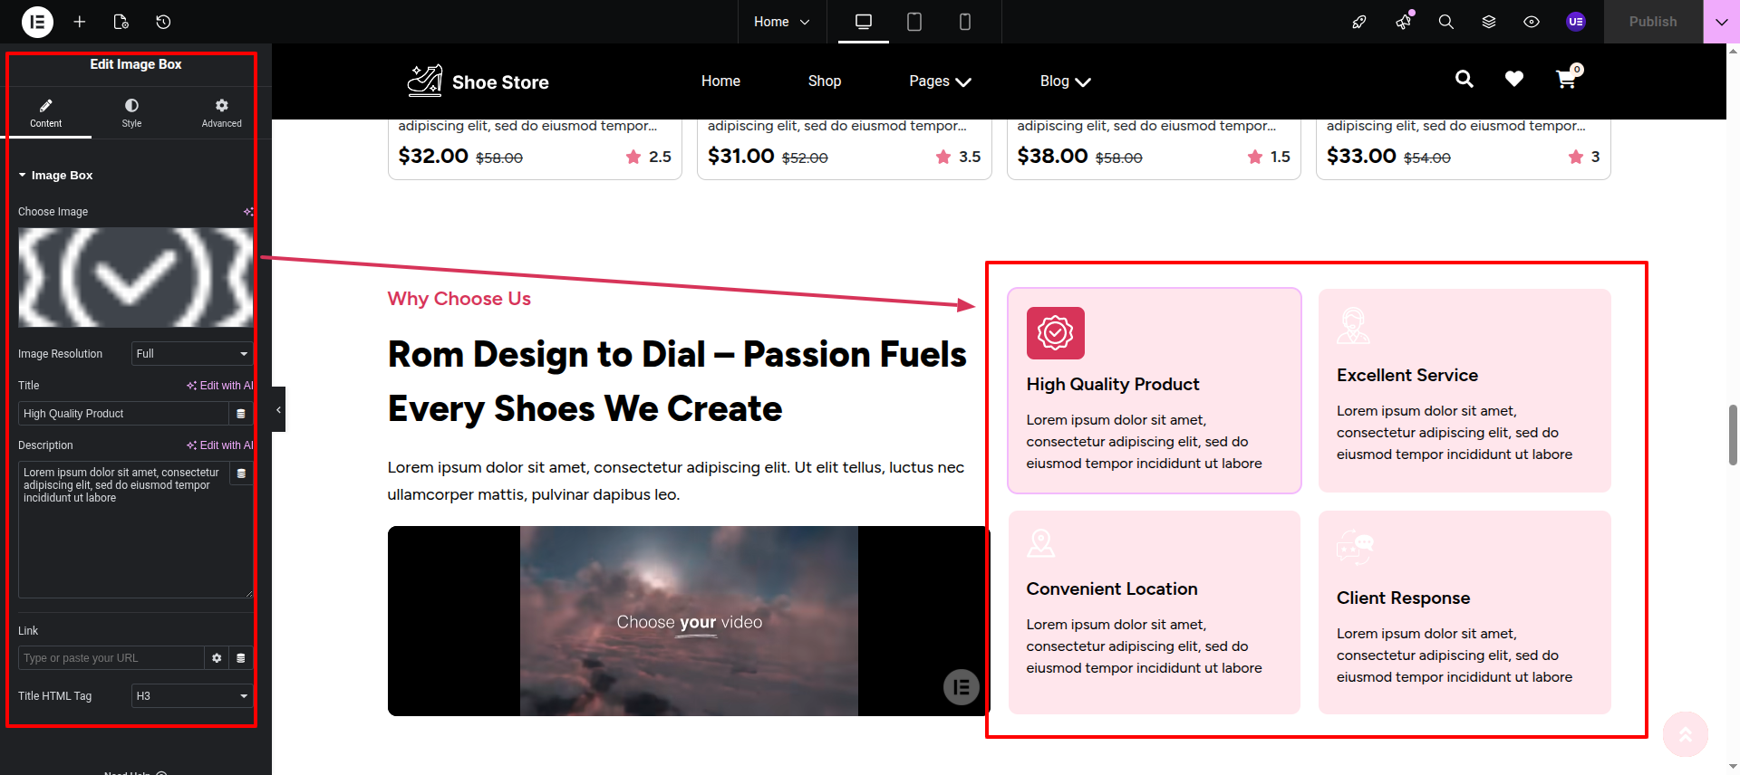
Task: Collapse the Image Box section
Action: coord(55,176)
